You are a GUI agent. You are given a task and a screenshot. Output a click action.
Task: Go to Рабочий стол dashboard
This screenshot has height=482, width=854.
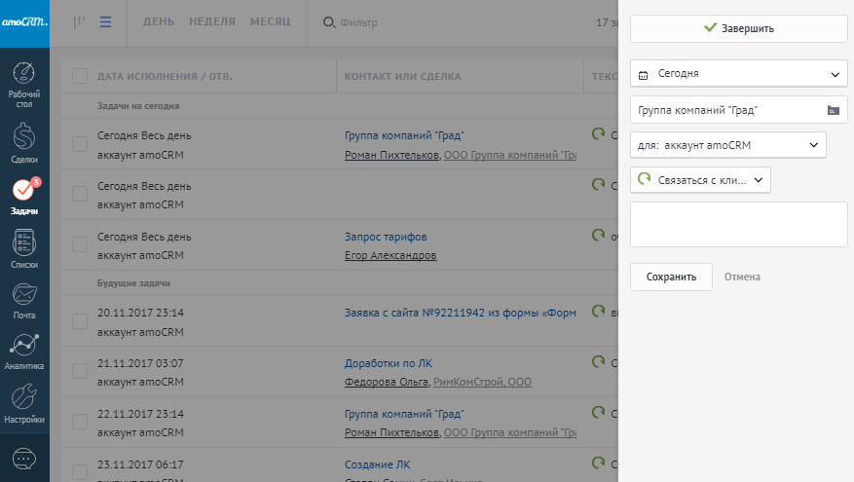pyautogui.click(x=24, y=85)
